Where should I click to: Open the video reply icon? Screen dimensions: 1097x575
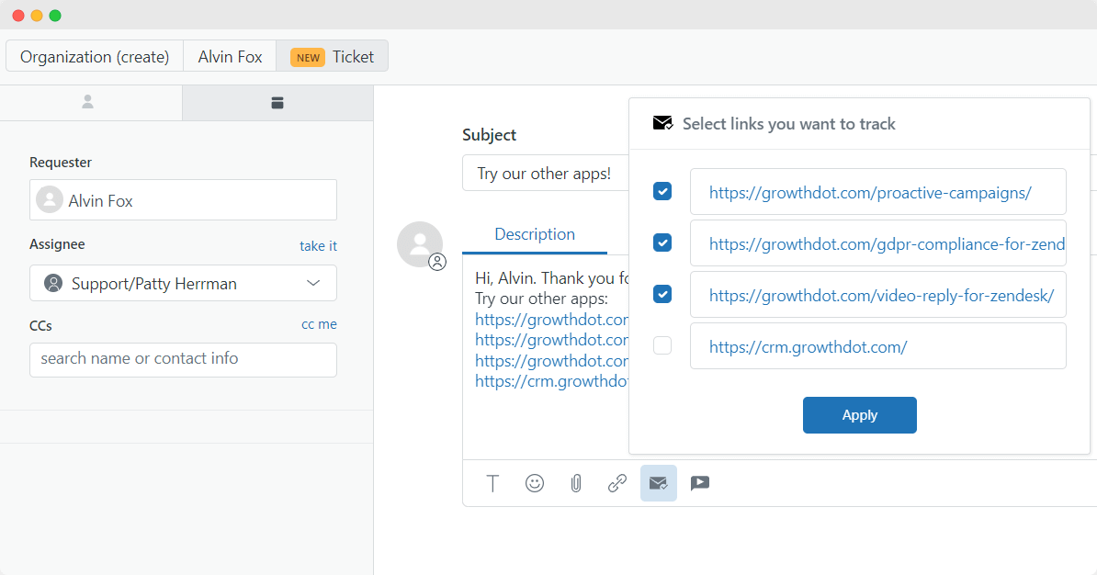(x=699, y=482)
